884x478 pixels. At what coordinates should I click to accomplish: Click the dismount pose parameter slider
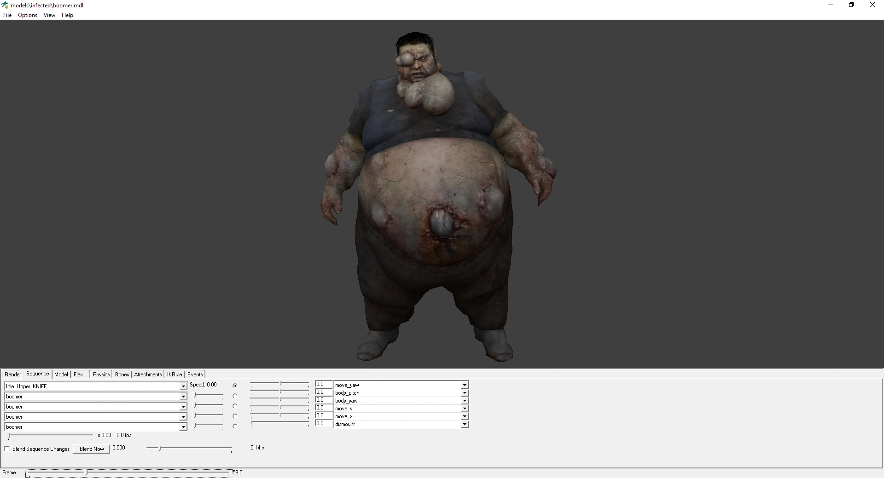click(x=280, y=423)
